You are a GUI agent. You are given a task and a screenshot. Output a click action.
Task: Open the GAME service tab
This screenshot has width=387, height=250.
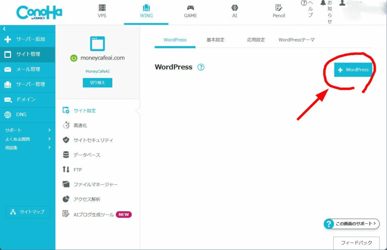tap(190, 11)
